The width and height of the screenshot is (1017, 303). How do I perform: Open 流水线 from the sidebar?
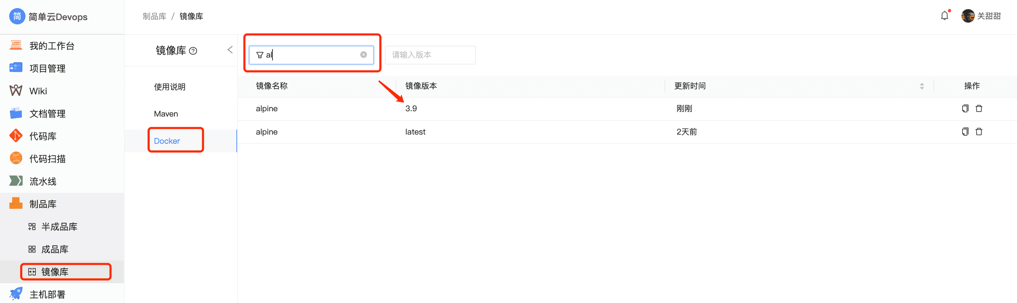[x=42, y=181]
